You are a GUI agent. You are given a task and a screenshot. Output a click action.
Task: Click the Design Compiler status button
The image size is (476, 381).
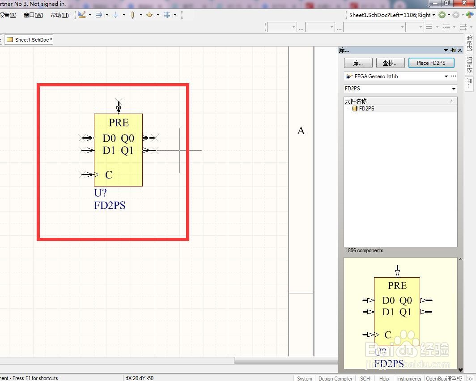click(336, 378)
